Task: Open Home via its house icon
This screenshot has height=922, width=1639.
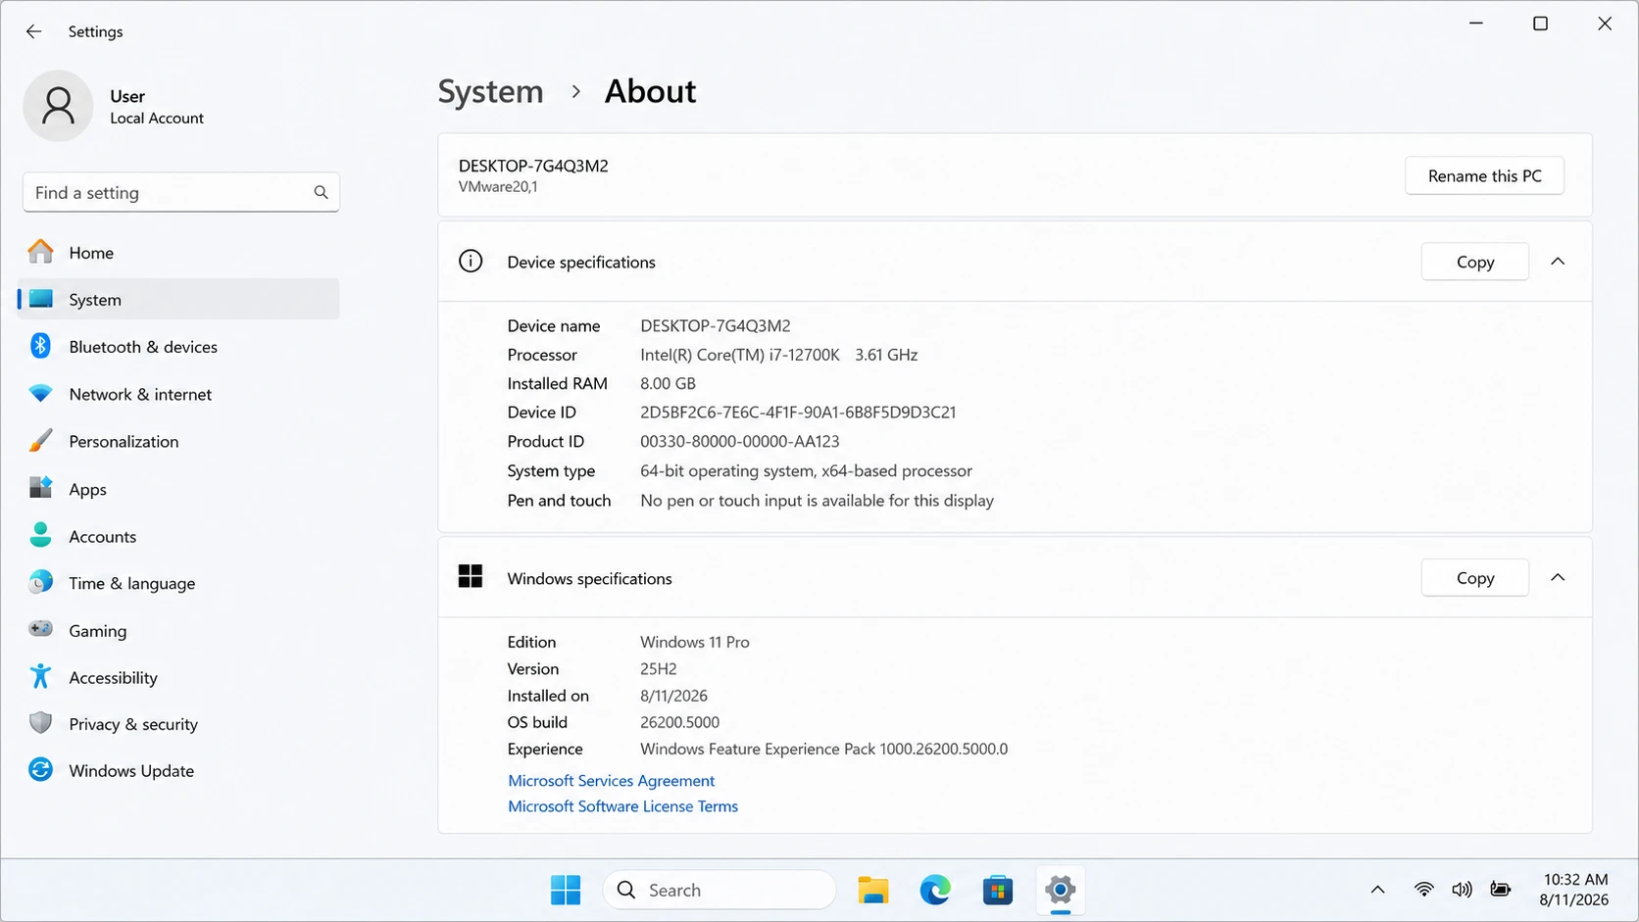Action: (x=40, y=252)
